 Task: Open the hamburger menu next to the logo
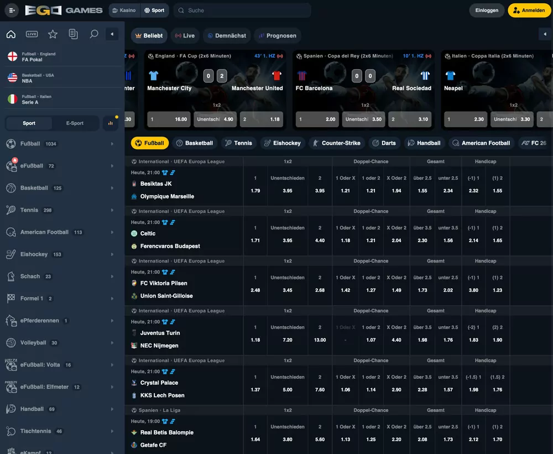click(12, 10)
